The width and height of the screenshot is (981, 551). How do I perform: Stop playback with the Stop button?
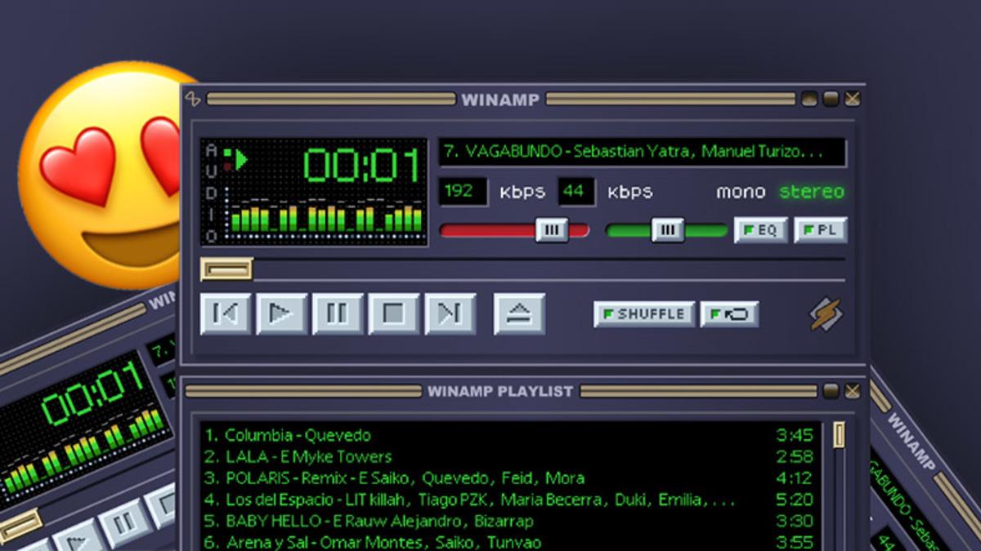[393, 314]
